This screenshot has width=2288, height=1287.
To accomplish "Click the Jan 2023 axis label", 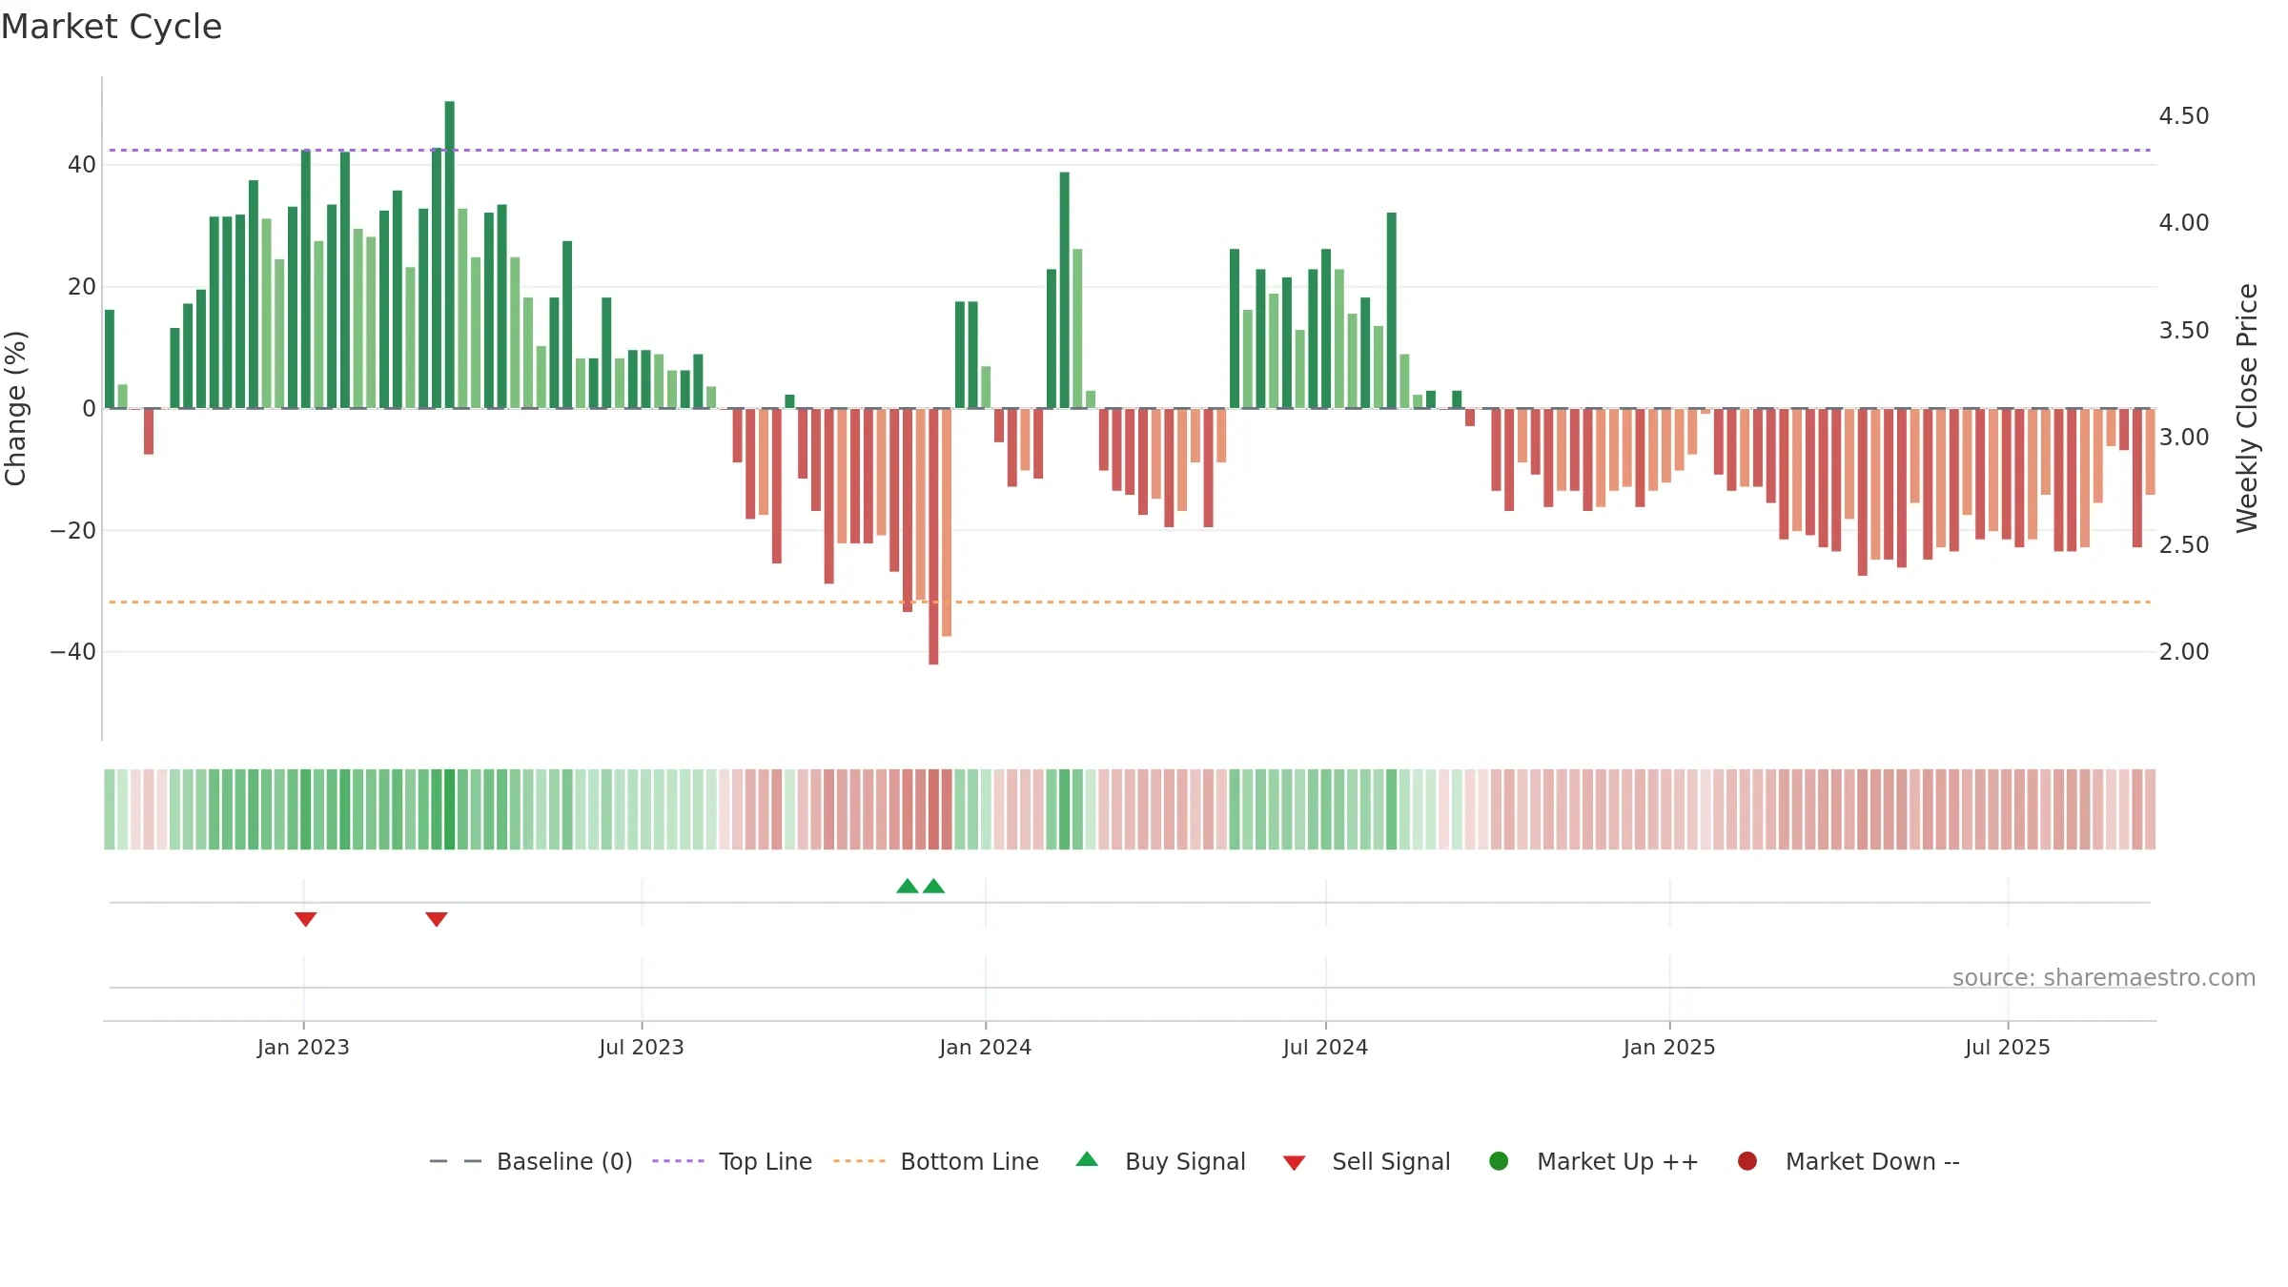I will tap(303, 1048).
